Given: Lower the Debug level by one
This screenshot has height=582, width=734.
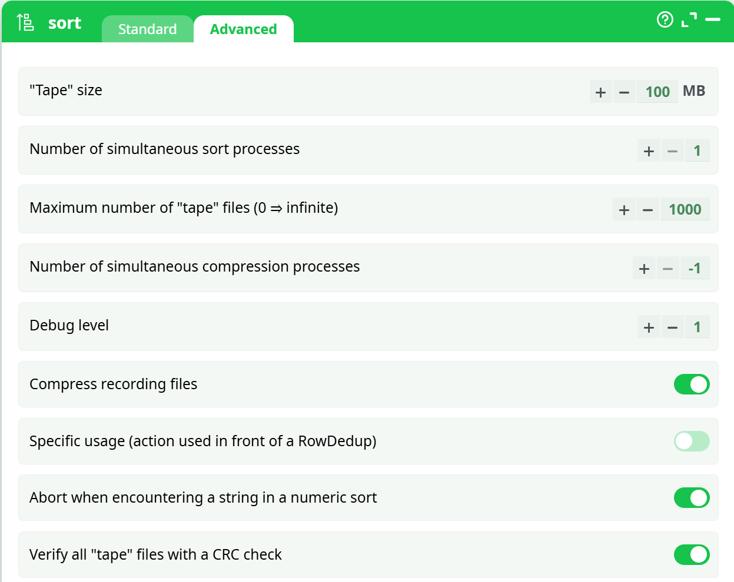Looking at the screenshot, I should pos(672,327).
